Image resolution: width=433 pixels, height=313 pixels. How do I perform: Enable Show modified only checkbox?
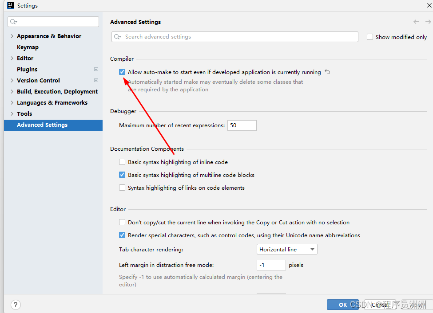click(370, 37)
